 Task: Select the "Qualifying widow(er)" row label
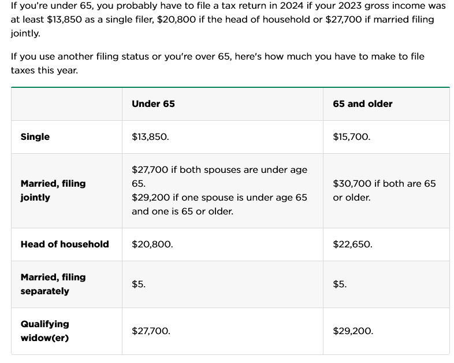pos(45,331)
